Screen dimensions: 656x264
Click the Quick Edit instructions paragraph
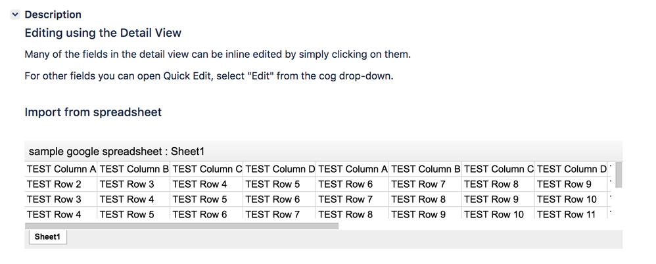[208, 76]
